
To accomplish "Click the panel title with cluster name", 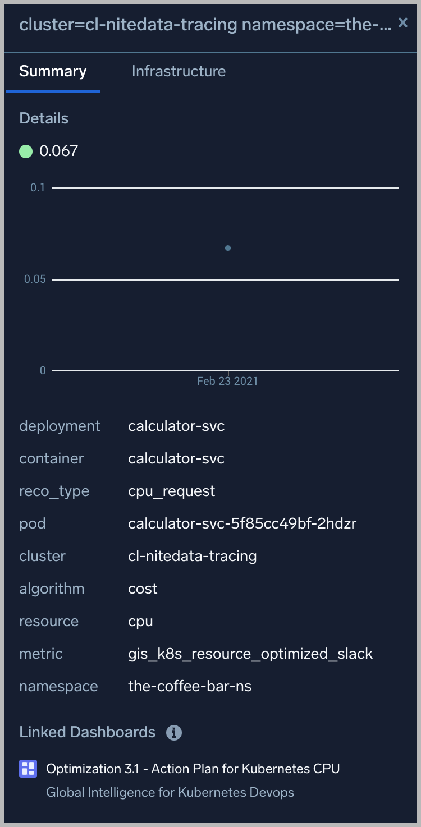I will (205, 25).
